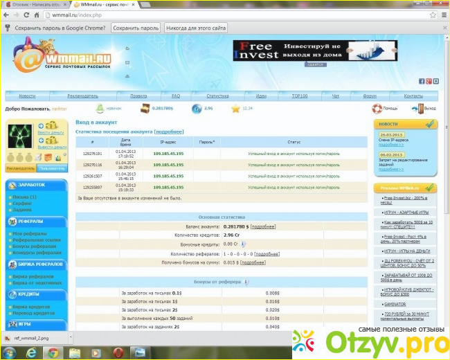Open Chrome menu hamburger icon
Screen dimensions: 450x360
click(444, 15)
